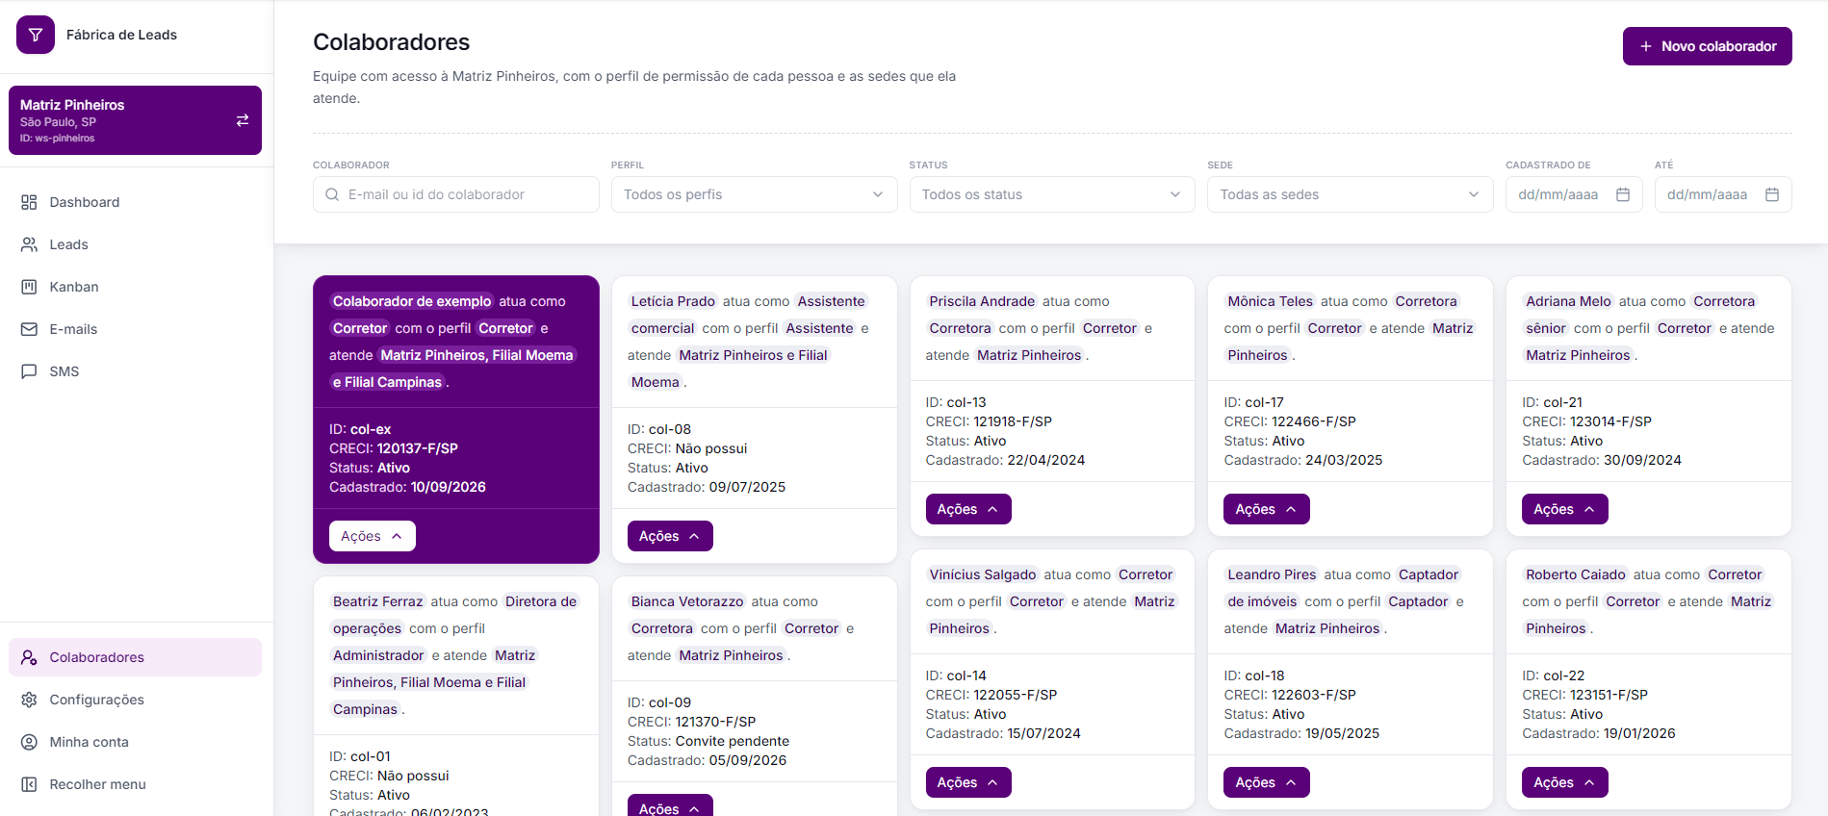Expand Ações for Vinícius Salgado

[968, 782]
